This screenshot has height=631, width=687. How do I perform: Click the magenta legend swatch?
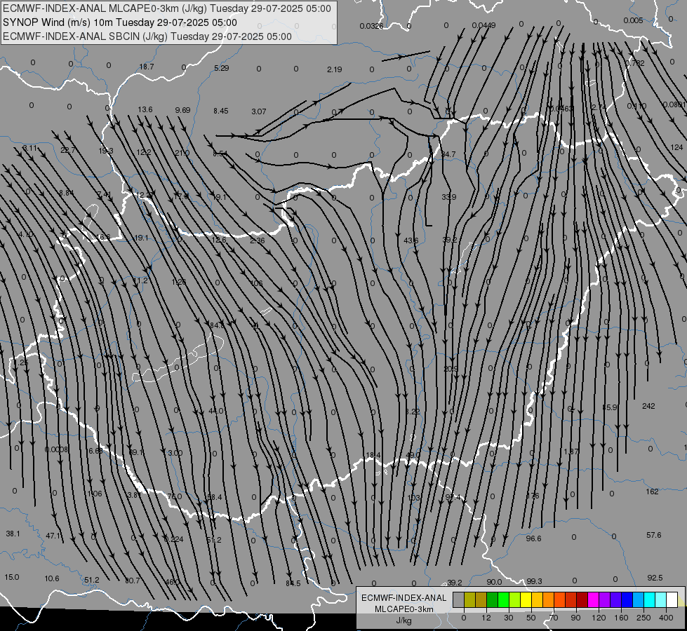[x=594, y=600]
